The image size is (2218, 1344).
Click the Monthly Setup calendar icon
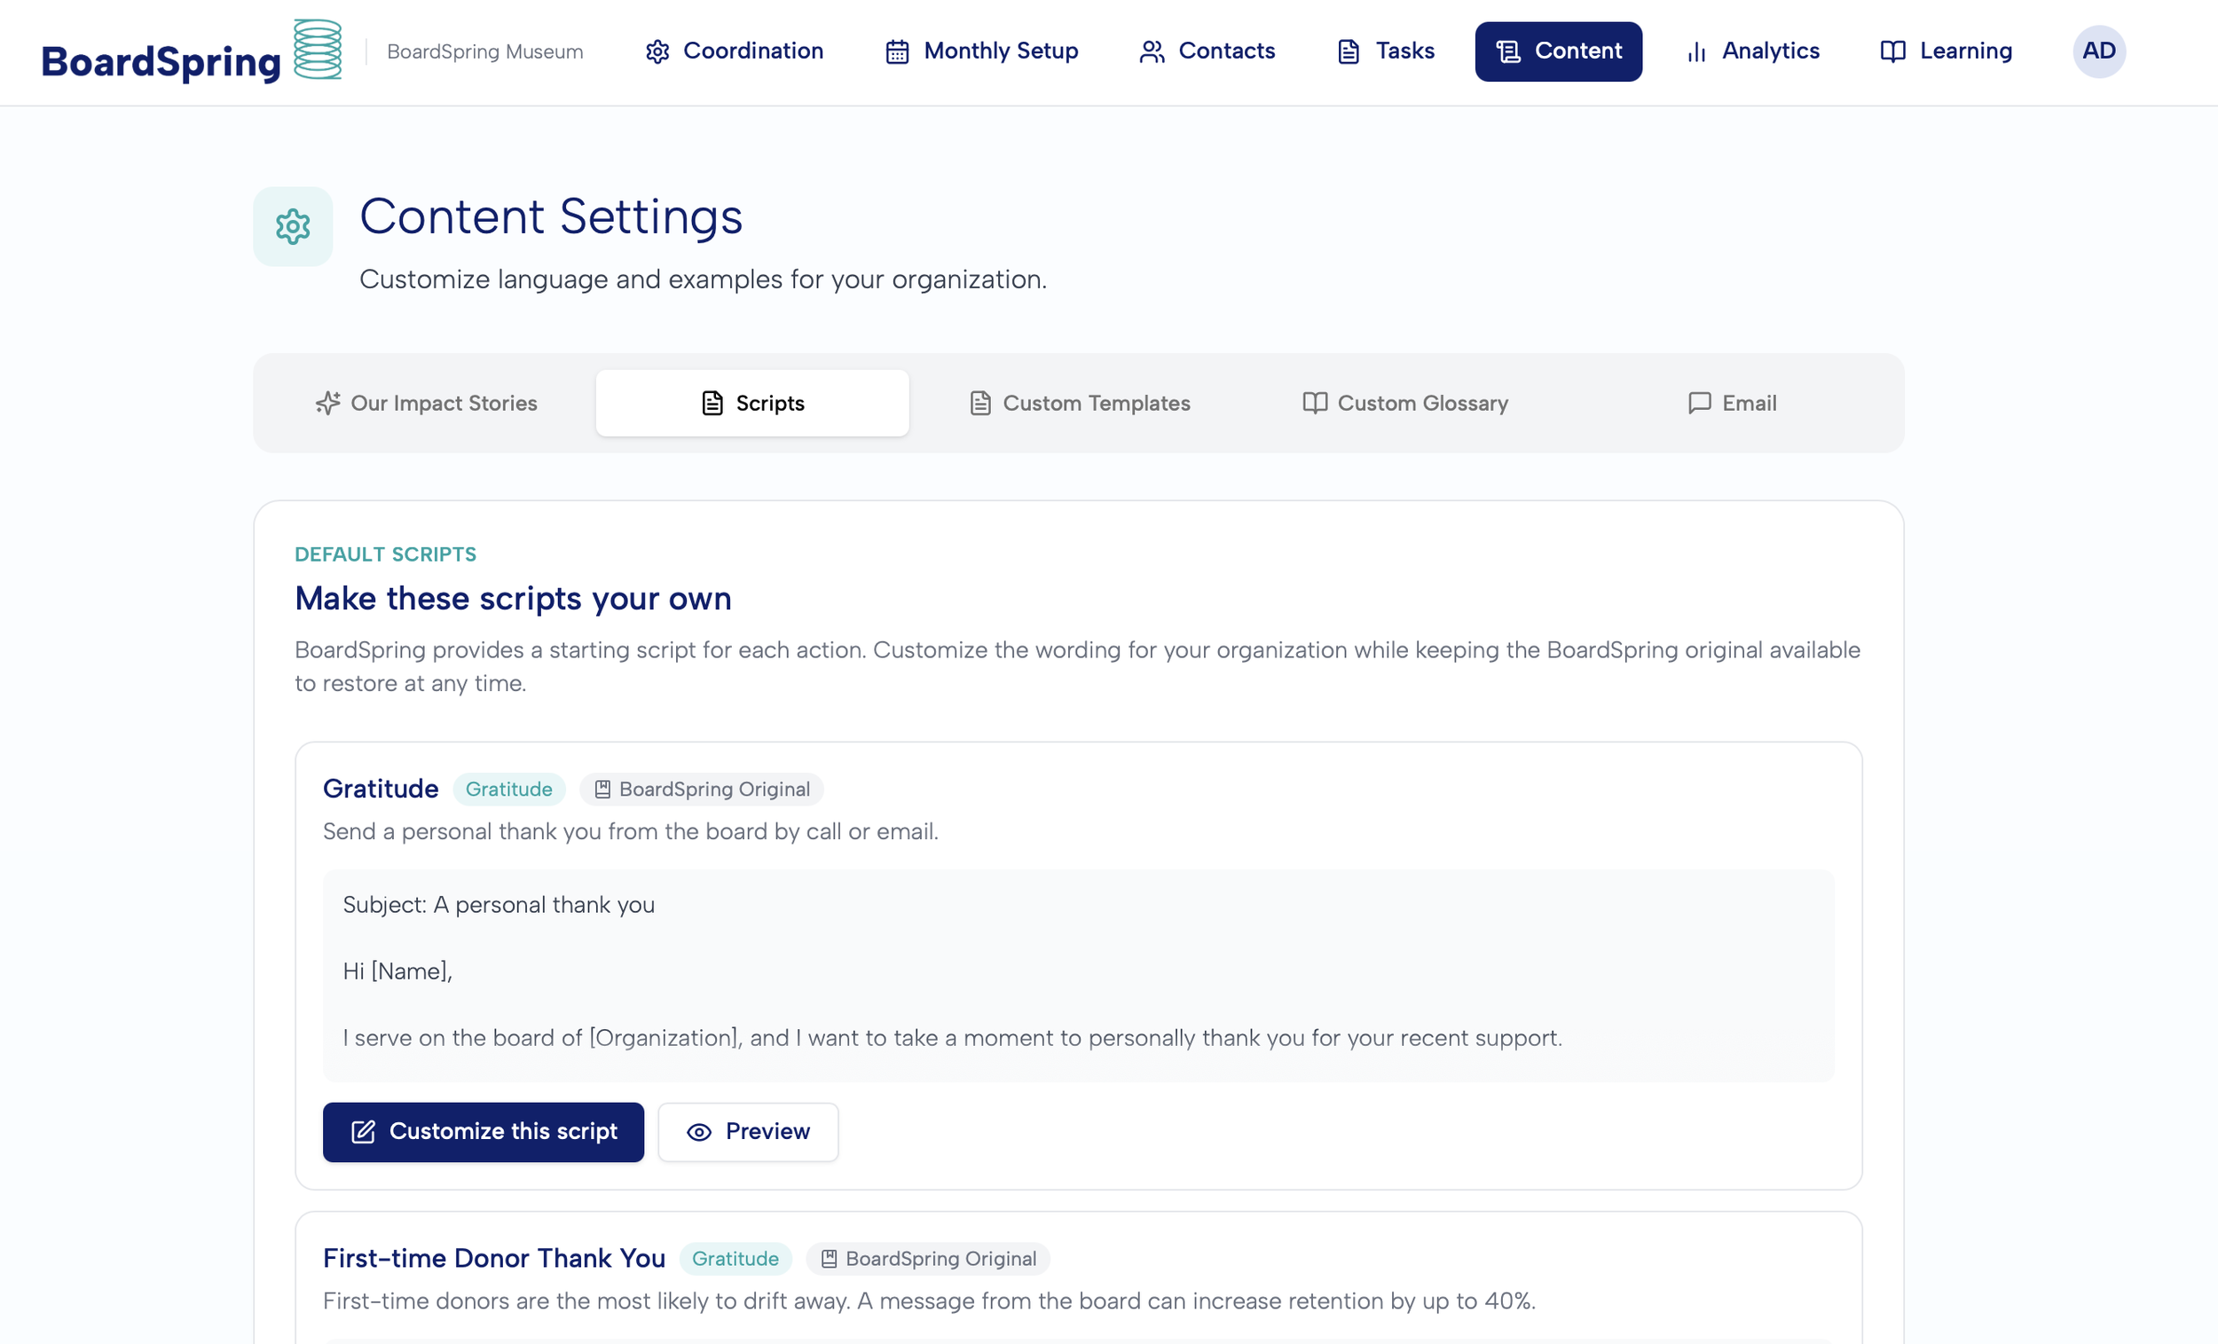(898, 52)
